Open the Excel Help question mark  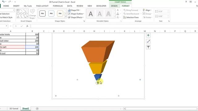pos(186,2)
